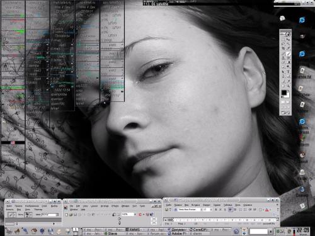The width and height of the screenshot is (315, 236).
Task: Click the empty input field in the panel
Action: click(x=258, y=231)
